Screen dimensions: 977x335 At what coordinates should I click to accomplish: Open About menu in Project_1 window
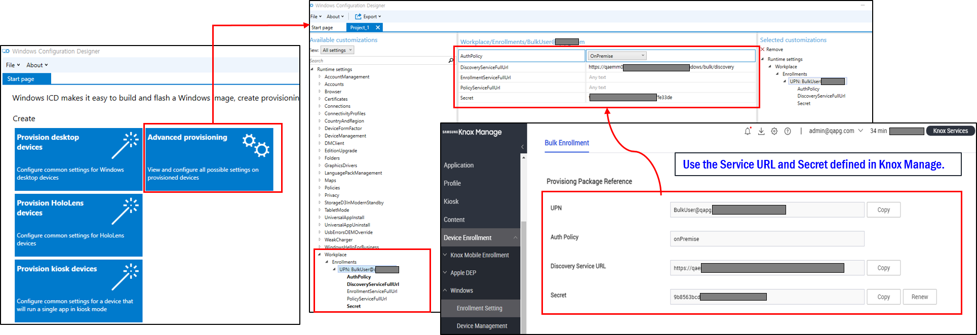click(x=335, y=17)
